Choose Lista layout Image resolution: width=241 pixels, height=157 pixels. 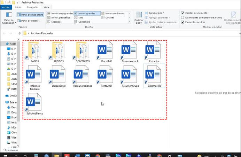(79, 17)
